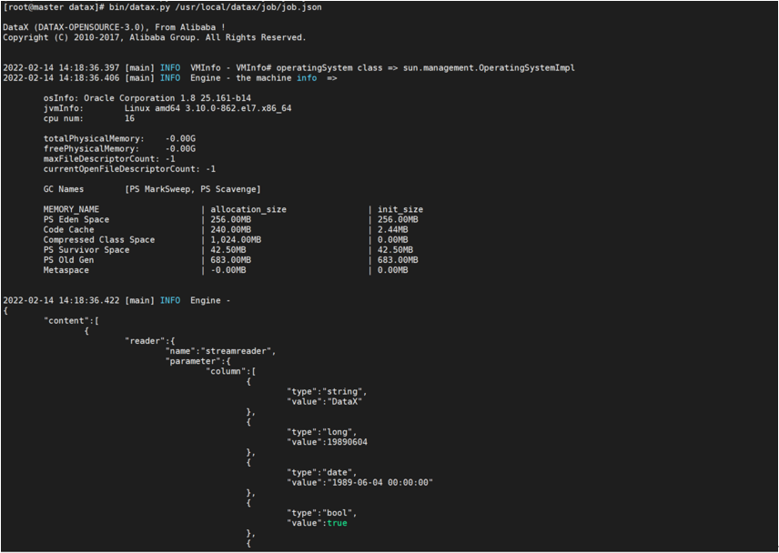
Task: Click the cyan 'info' word after machine
Action: click(x=307, y=78)
